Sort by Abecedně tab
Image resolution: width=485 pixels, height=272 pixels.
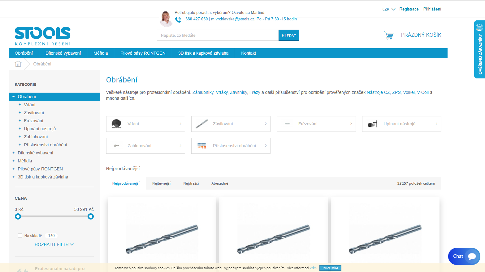[220, 183]
